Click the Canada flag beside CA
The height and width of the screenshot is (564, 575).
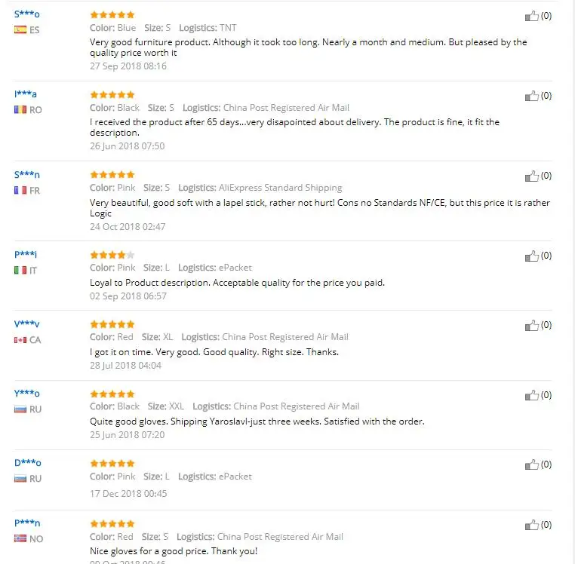(x=20, y=340)
